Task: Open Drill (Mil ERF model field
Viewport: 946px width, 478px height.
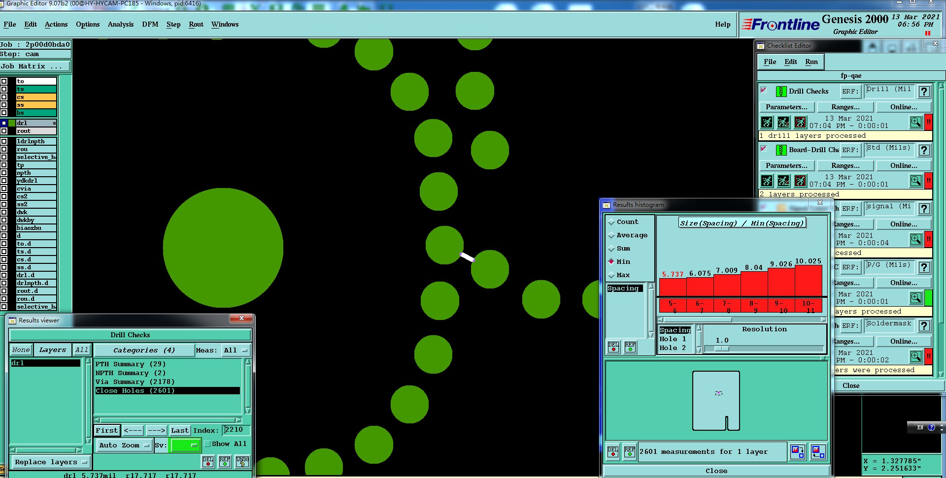Action: (889, 91)
